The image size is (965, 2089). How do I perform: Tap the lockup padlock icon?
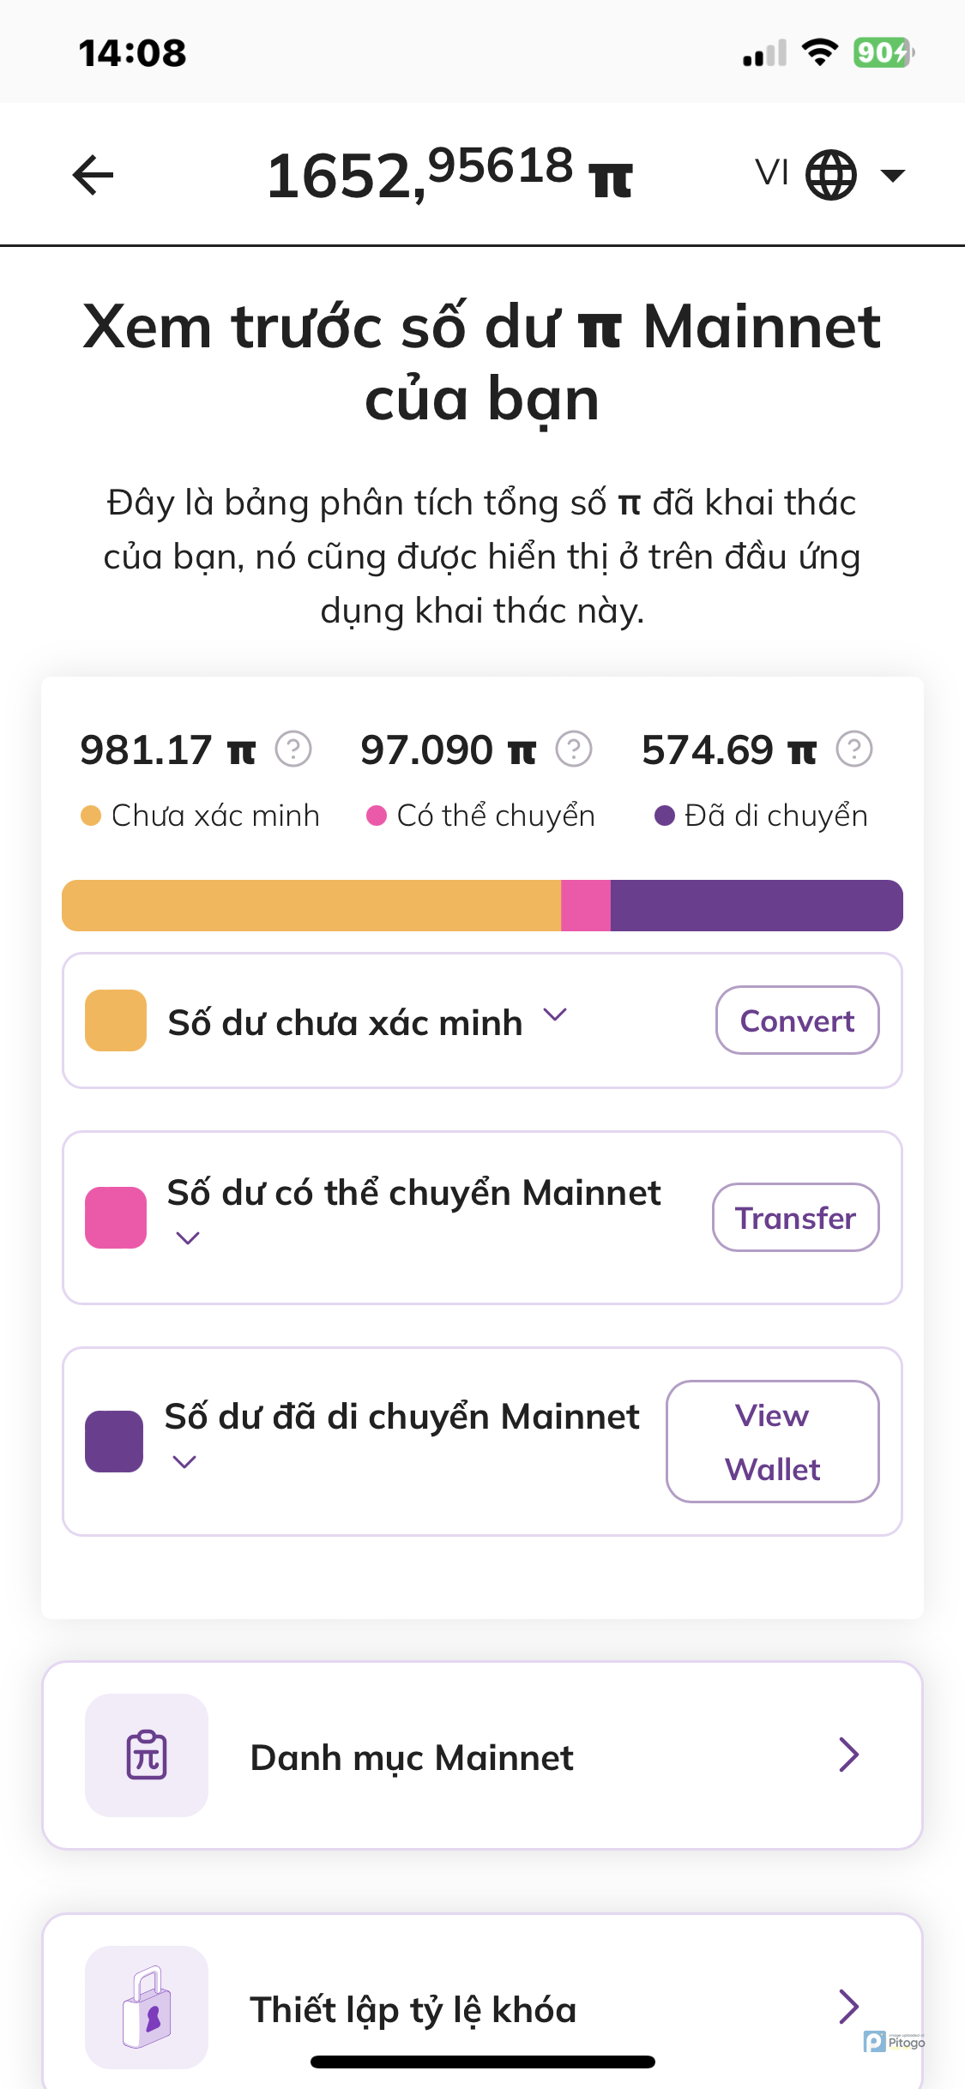coord(147,2007)
